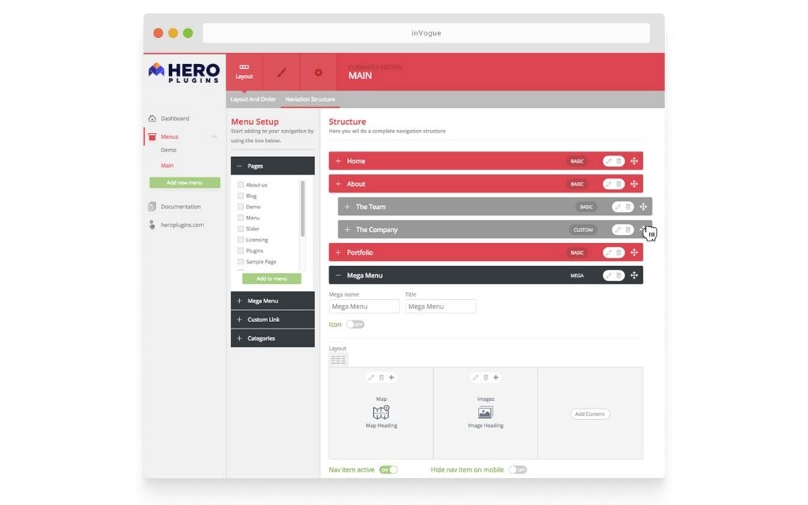
Task: Click the move handle on About row
Action: (634, 184)
